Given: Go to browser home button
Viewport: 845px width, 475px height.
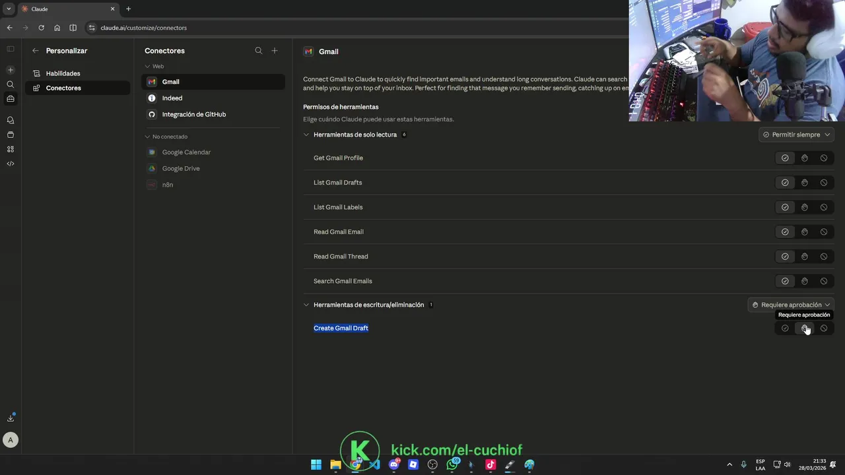Looking at the screenshot, I should pyautogui.click(x=57, y=28).
